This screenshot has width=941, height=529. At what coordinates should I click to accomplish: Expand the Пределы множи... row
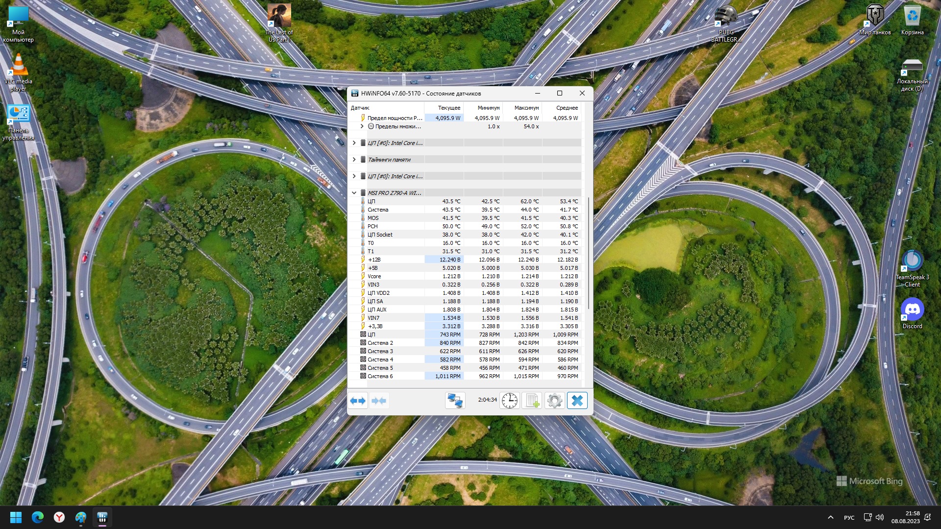click(x=362, y=126)
